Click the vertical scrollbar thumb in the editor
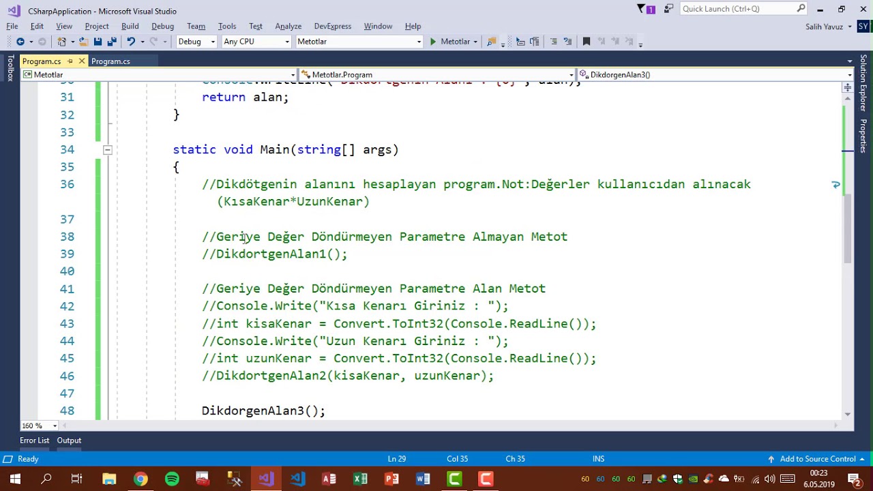This screenshot has height=491, width=873. coord(848,228)
